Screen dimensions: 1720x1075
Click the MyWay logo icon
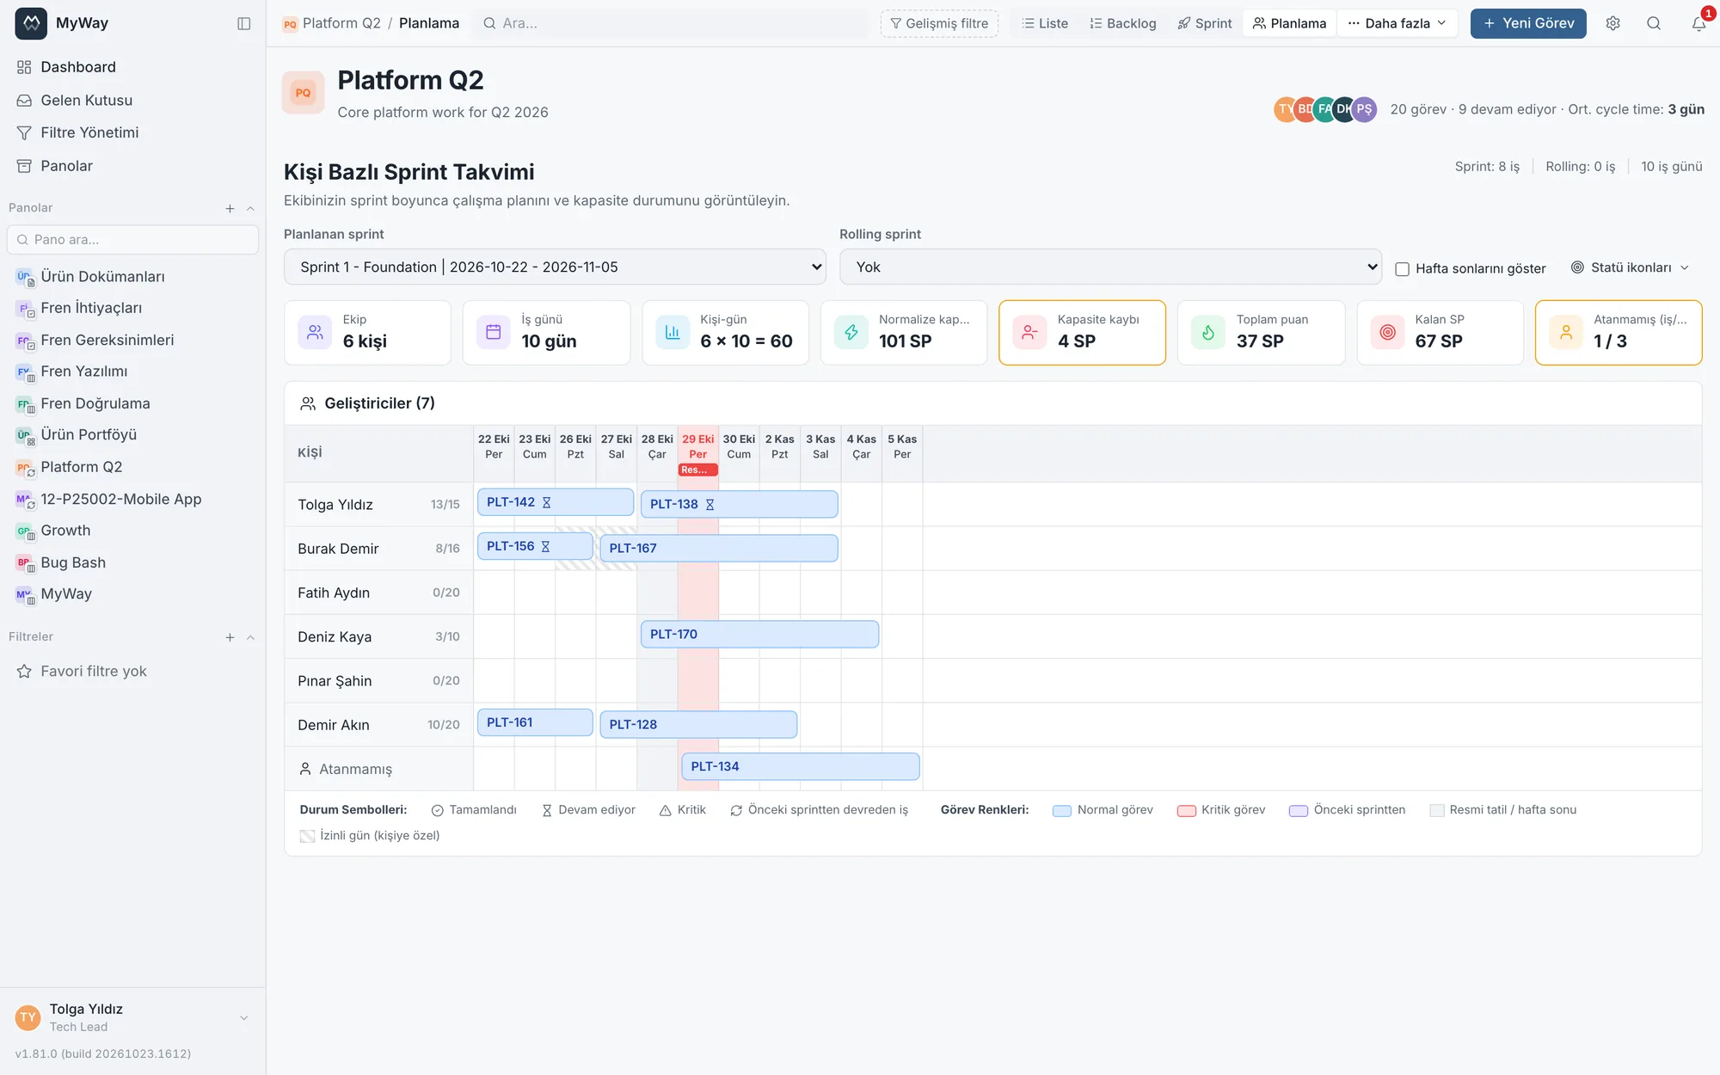tap(31, 23)
